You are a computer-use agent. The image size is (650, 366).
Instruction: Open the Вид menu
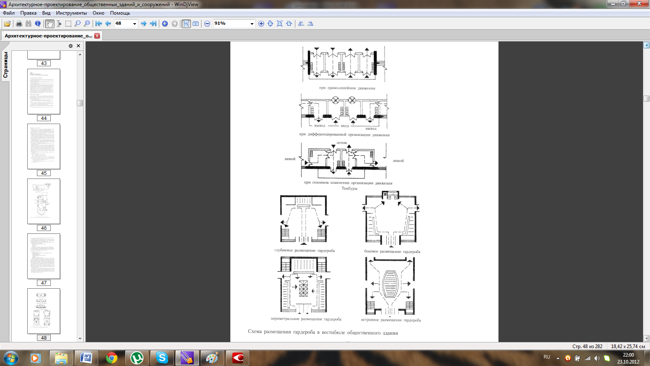tap(46, 13)
